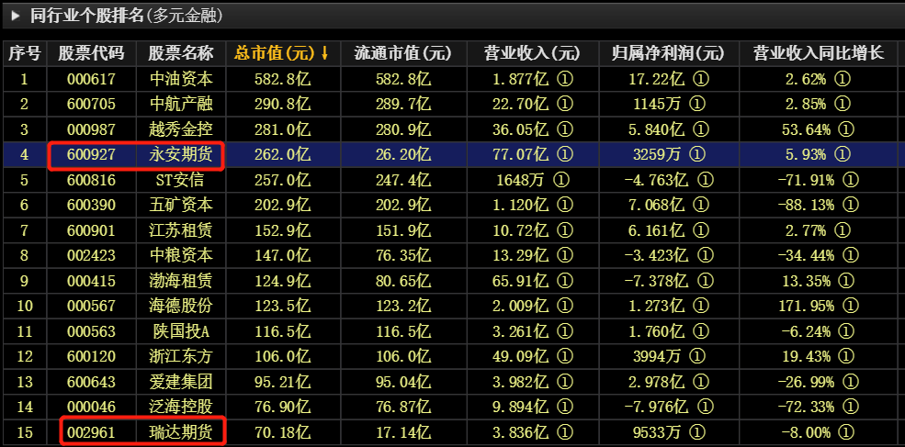Select stock name 五矿资本
905x447 pixels.
point(181,206)
